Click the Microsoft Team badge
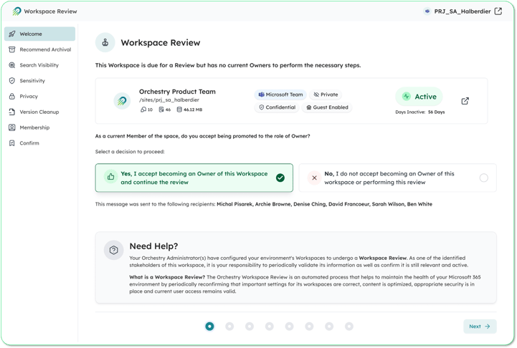Screen dimensions: 517x348 280,95
